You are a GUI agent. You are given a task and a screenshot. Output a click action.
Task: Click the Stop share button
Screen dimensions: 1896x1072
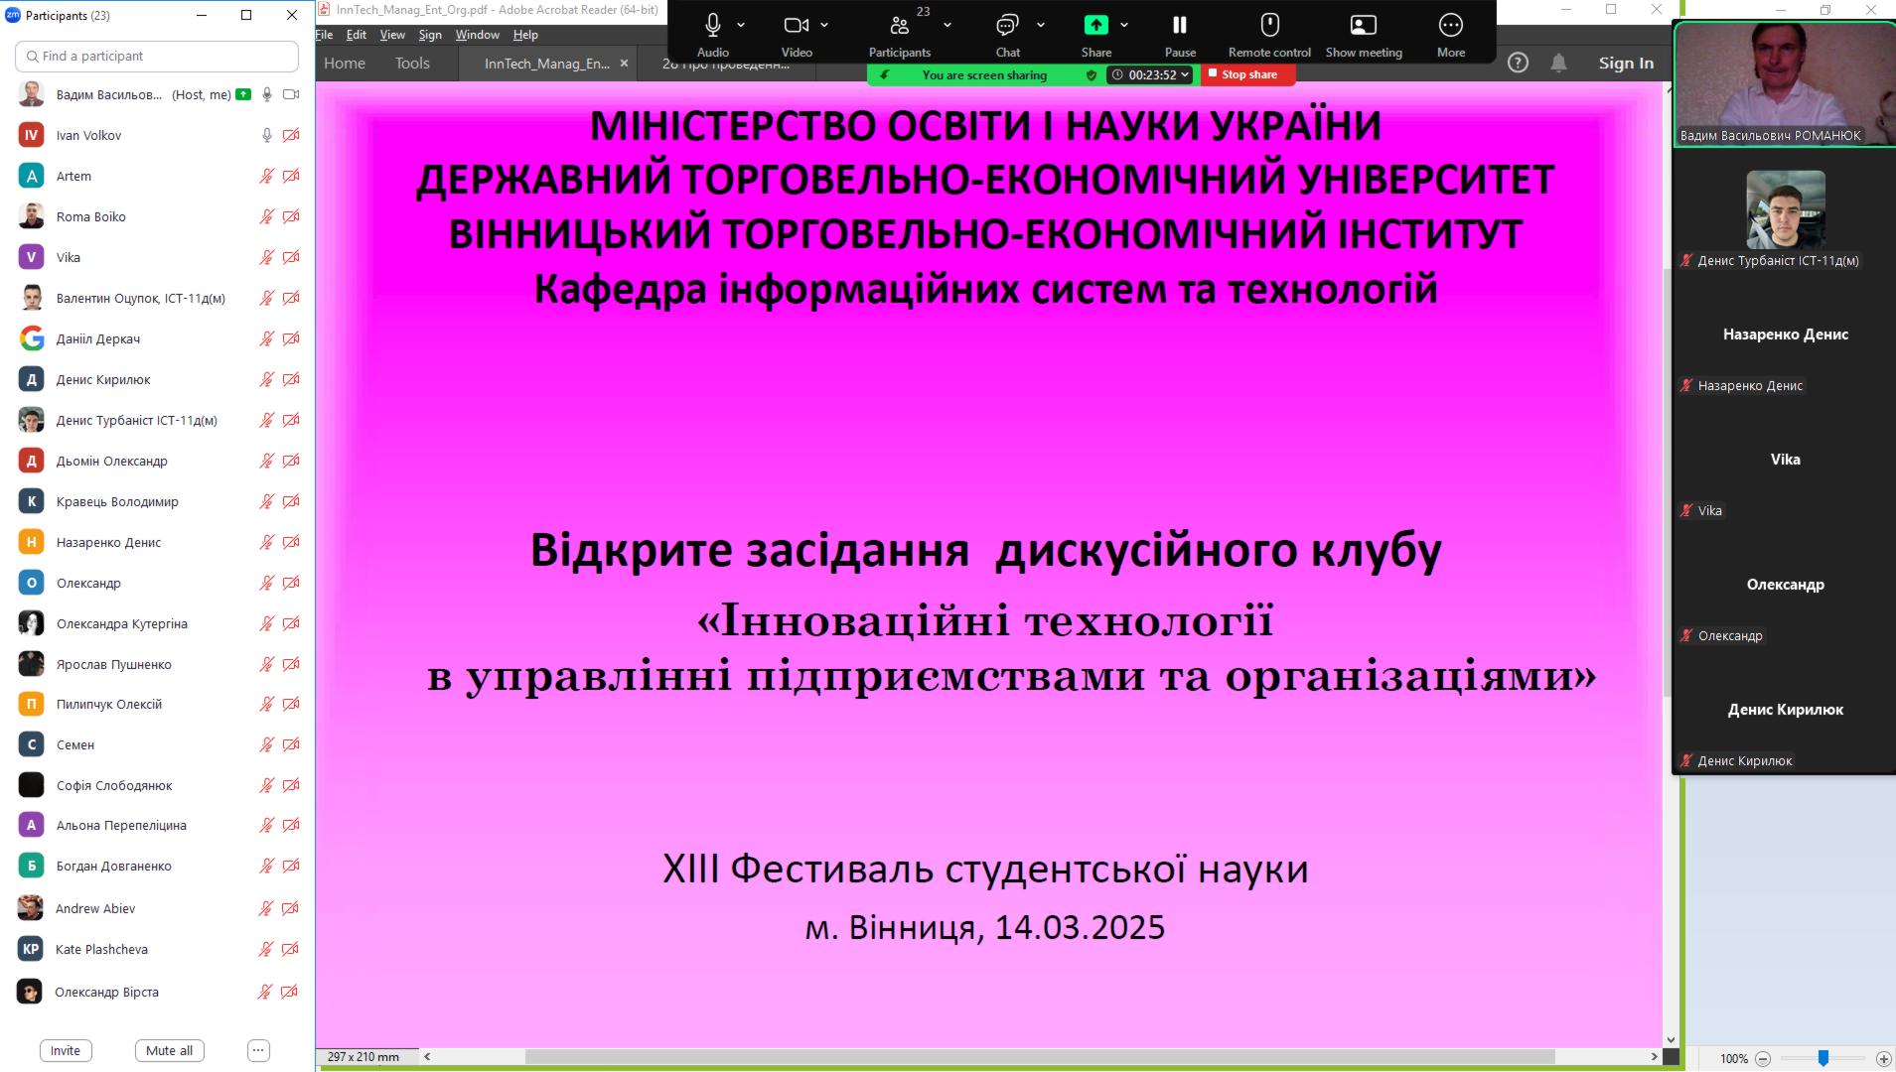pyautogui.click(x=1247, y=75)
